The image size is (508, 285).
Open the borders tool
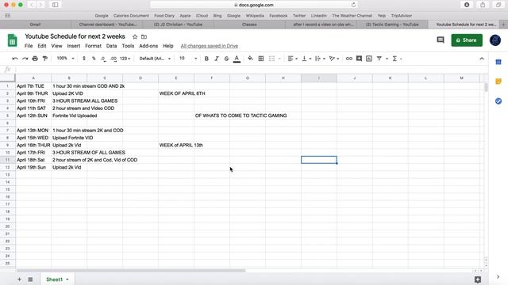(261, 59)
